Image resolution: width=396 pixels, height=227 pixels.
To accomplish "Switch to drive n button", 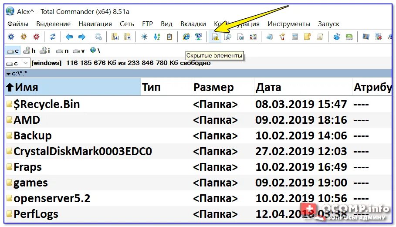I will tap(62, 51).
